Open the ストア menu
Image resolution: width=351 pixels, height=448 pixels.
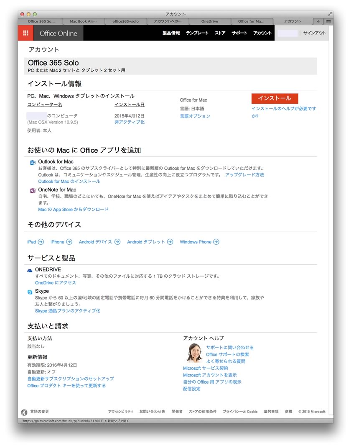pos(220,33)
